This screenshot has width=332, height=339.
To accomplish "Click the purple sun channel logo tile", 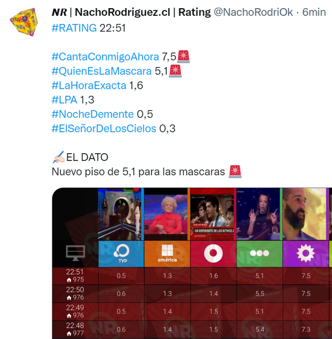I will [306, 254].
